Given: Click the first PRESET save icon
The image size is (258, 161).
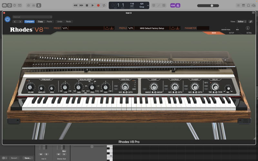Looking at the screenshot, I should pyautogui.click(x=107, y=28).
